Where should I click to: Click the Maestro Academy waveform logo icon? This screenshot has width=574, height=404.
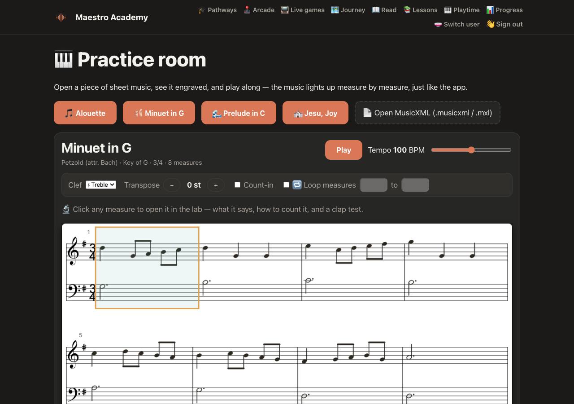pyautogui.click(x=61, y=17)
